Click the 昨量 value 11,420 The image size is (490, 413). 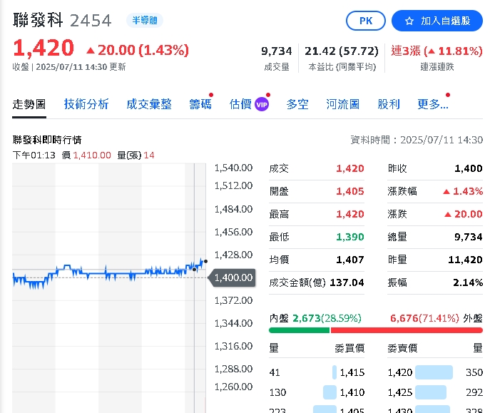tap(465, 260)
